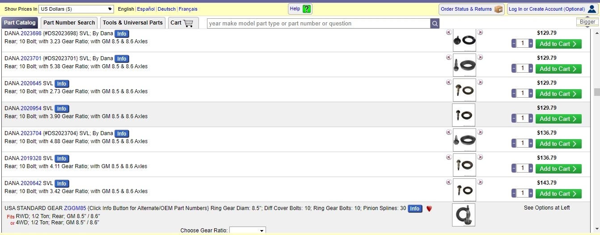This screenshot has height=235, width=600.
Task: Show next image for DANA 2023701
Action: [x=480, y=57]
